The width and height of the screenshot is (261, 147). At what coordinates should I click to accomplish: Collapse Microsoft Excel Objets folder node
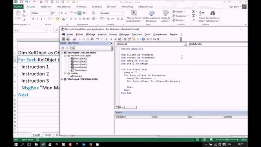(65, 56)
